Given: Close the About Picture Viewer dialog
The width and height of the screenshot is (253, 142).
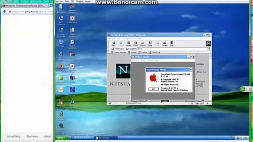Looking at the screenshot, I should point(191,70).
